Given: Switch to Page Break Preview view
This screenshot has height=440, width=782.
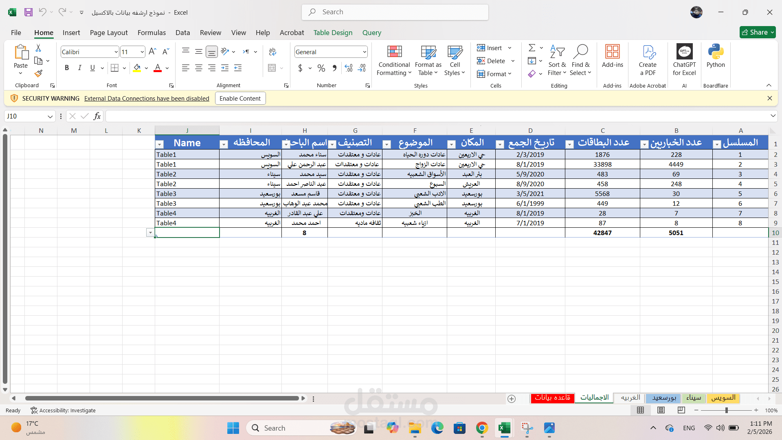Looking at the screenshot, I should [x=681, y=410].
